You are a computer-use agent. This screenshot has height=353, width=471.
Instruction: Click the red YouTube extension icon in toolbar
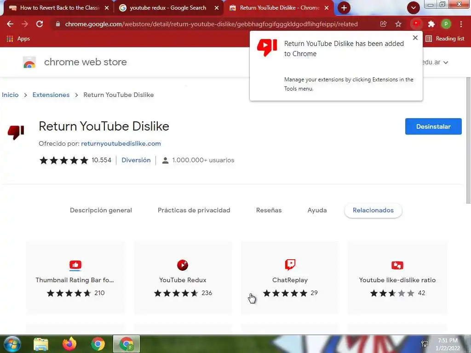pyautogui.click(x=416, y=24)
